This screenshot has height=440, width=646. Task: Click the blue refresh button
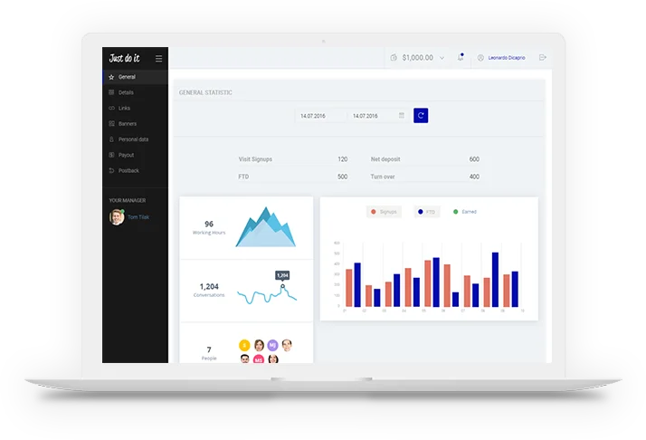(x=421, y=116)
